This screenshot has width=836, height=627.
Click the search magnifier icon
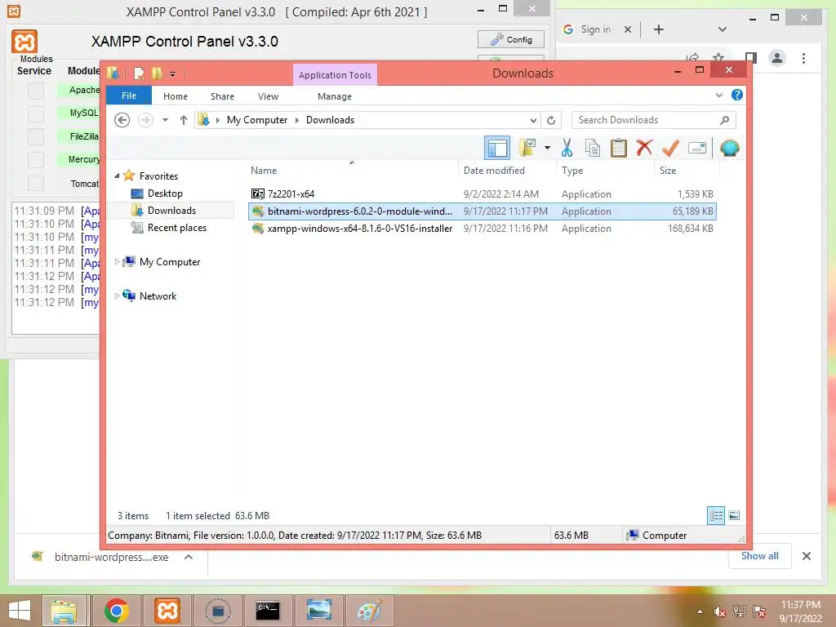724,120
